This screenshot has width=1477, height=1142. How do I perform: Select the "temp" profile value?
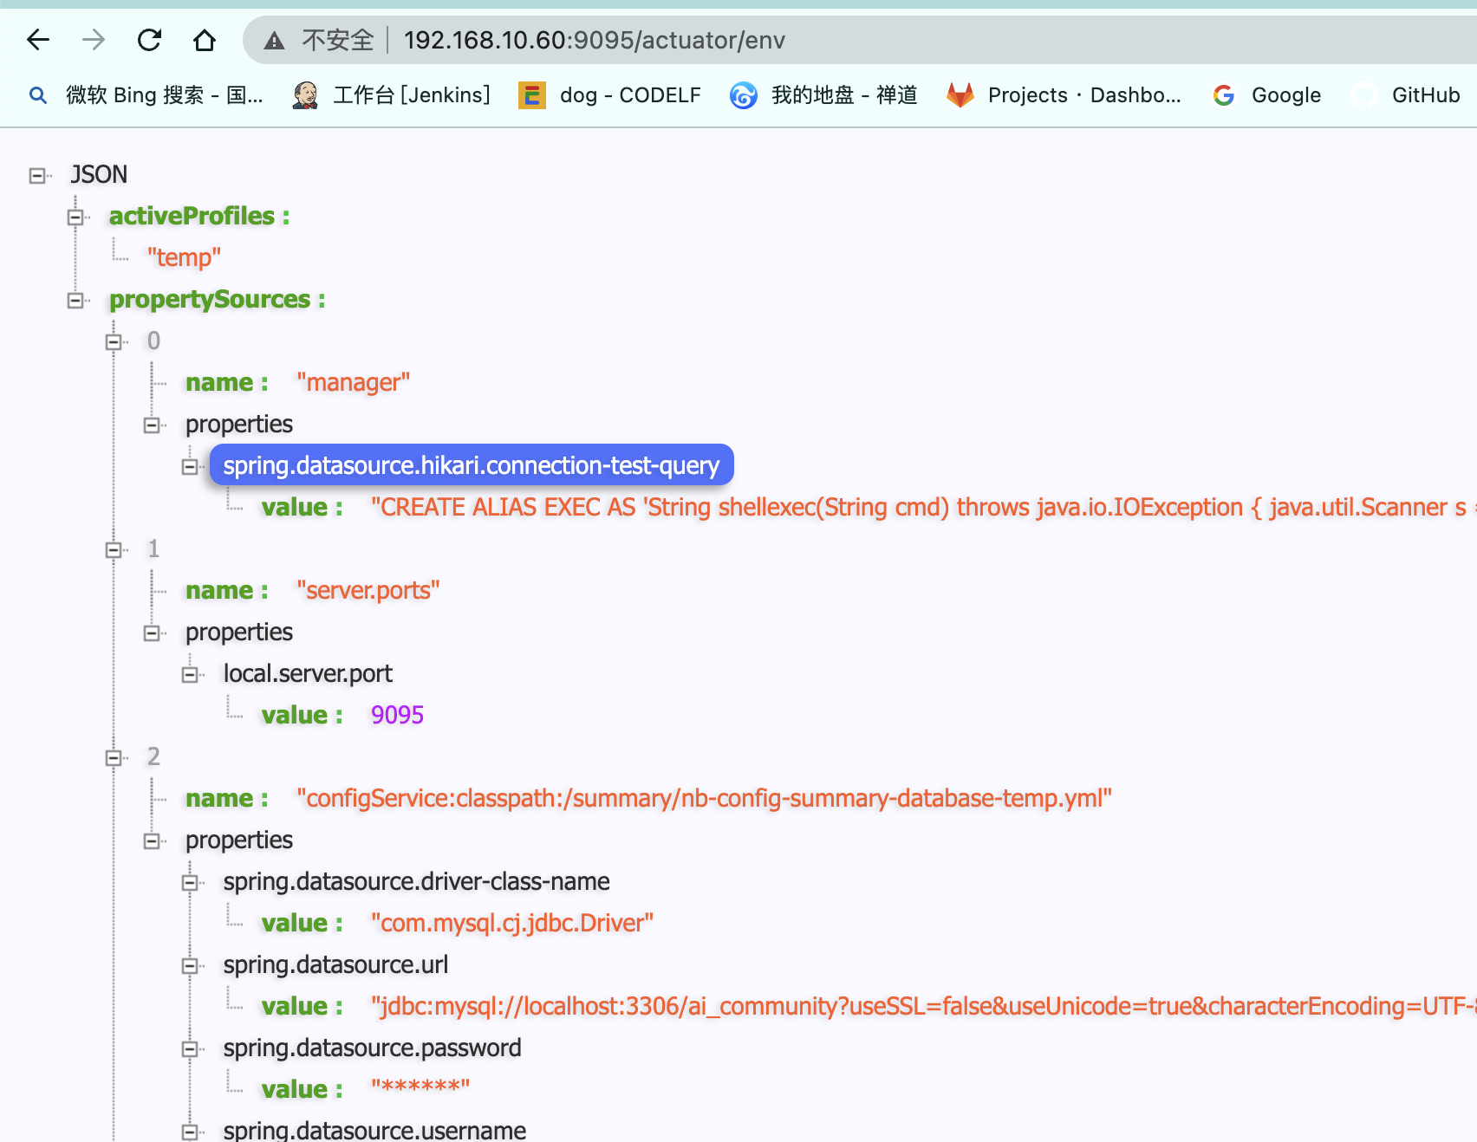184,257
